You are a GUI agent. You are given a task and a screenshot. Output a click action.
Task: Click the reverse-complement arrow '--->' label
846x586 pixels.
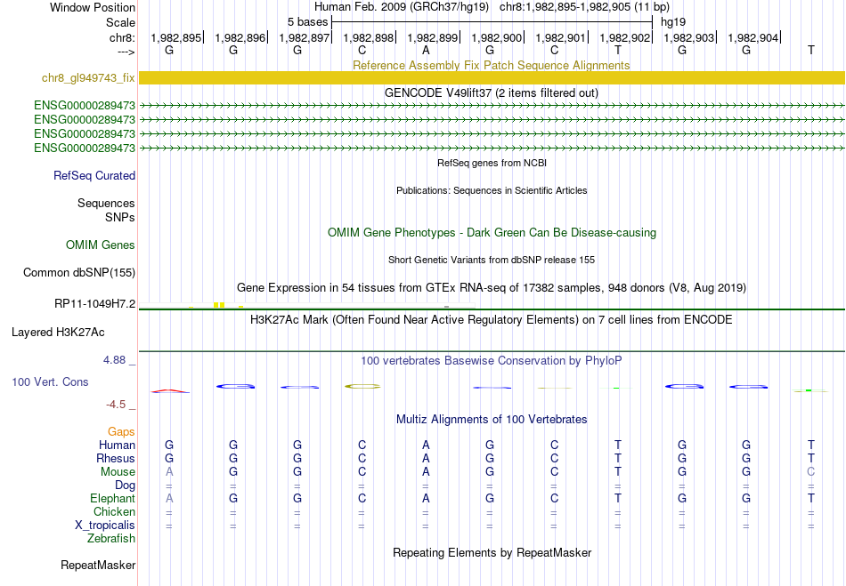(x=126, y=52)
